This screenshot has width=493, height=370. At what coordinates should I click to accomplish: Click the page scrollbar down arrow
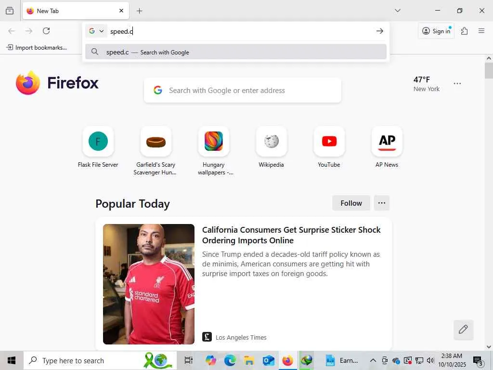[x=489, y=347]
